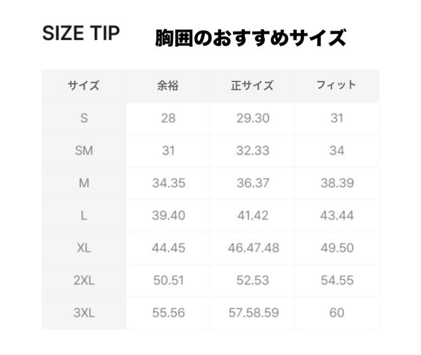Click the 胸囲のおすすめサイズ title text
Image resolution: width=421 pixels, height=355 pixels.
click(x=250, y=38)
